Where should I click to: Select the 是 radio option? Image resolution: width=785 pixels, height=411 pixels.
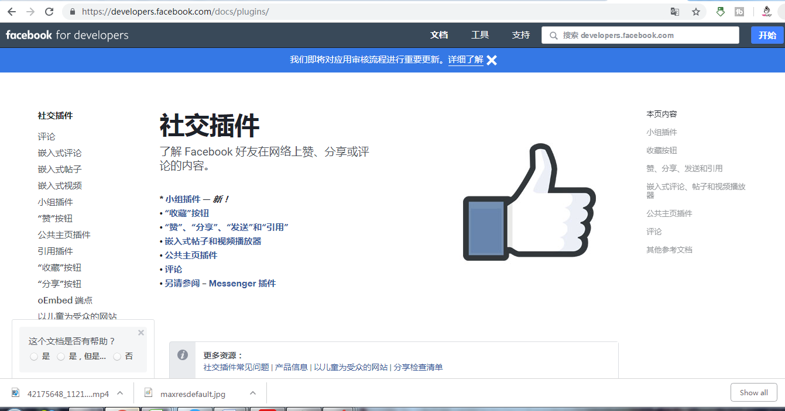(x=34, y=357)
